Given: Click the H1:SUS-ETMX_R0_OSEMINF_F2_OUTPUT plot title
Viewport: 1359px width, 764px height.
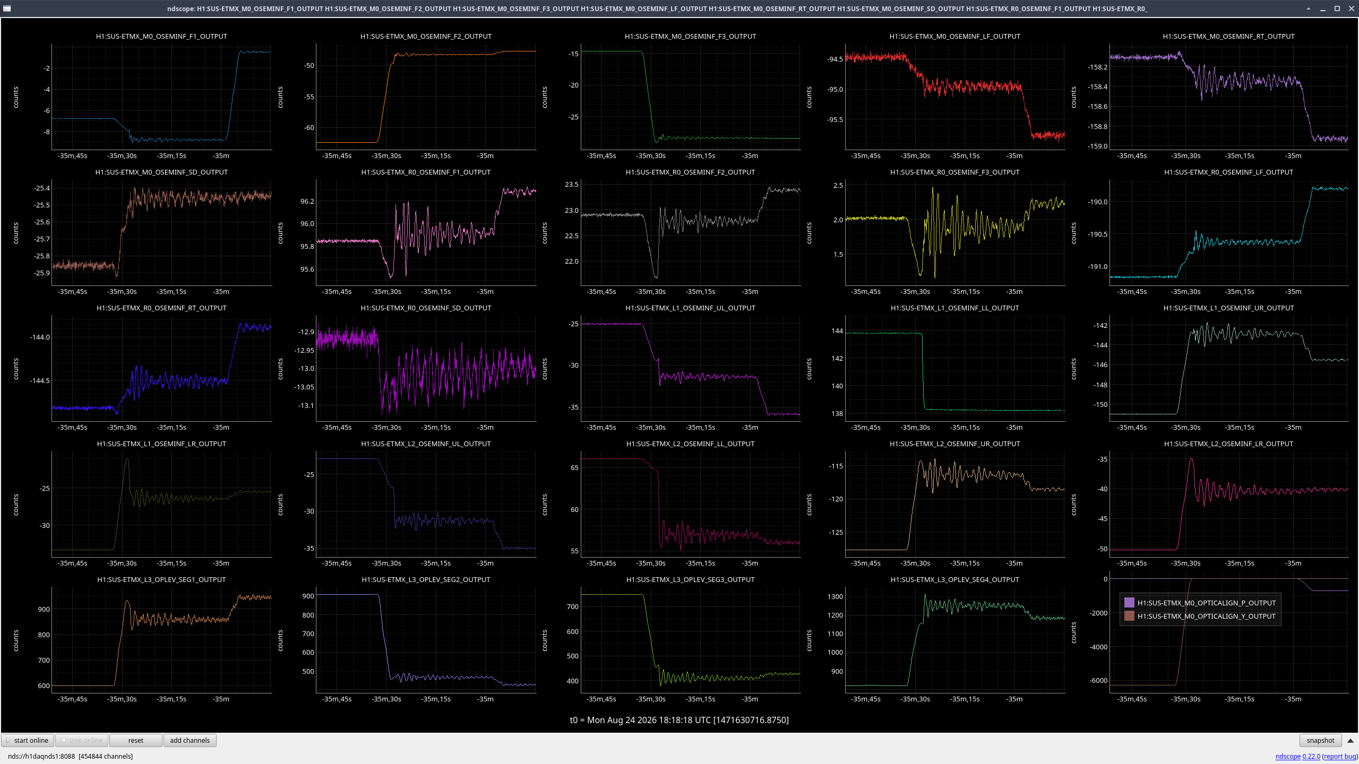Looking at the screenshot, I should coord(690,172).
